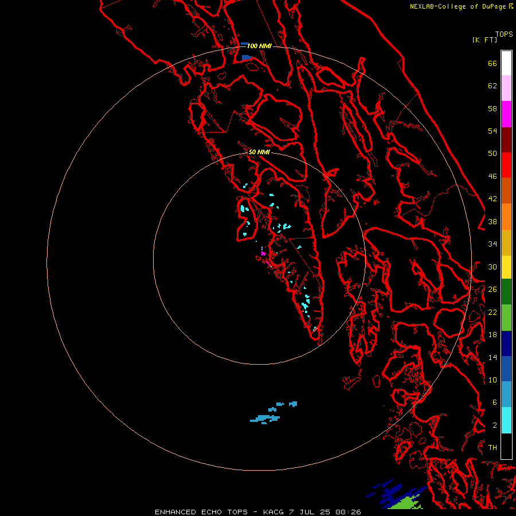Click the navy blue legend swatch
The image size is (516, 516).
(506, 343)
